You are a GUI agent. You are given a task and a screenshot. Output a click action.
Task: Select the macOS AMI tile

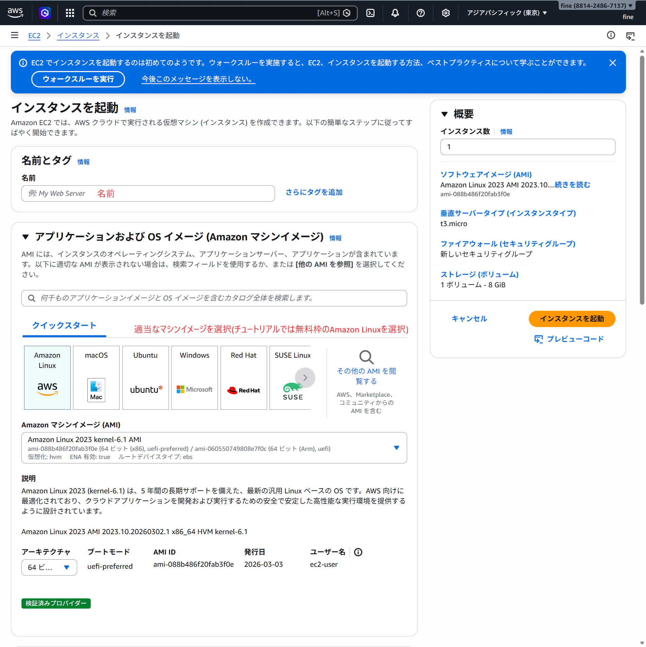(x=96, y=378)
